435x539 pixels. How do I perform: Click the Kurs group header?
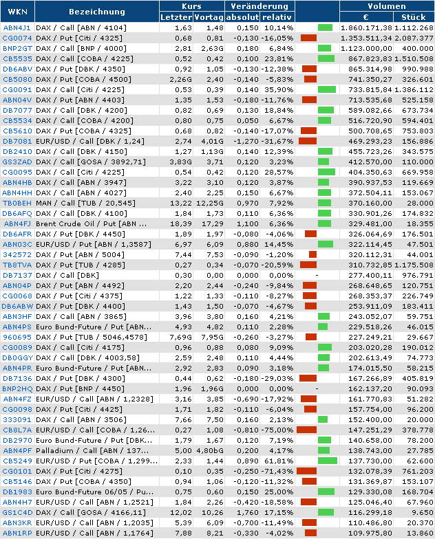tap(191, 6)
